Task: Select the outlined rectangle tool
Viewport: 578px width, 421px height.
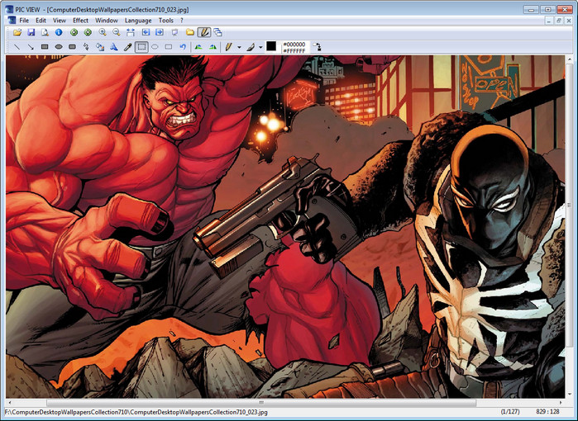Action: [169, 47]
